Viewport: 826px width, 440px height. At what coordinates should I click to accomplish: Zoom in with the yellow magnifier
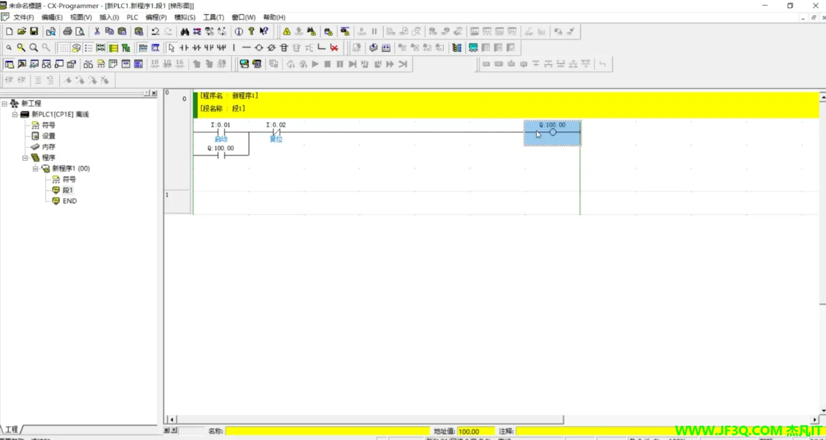pos(21,48)
